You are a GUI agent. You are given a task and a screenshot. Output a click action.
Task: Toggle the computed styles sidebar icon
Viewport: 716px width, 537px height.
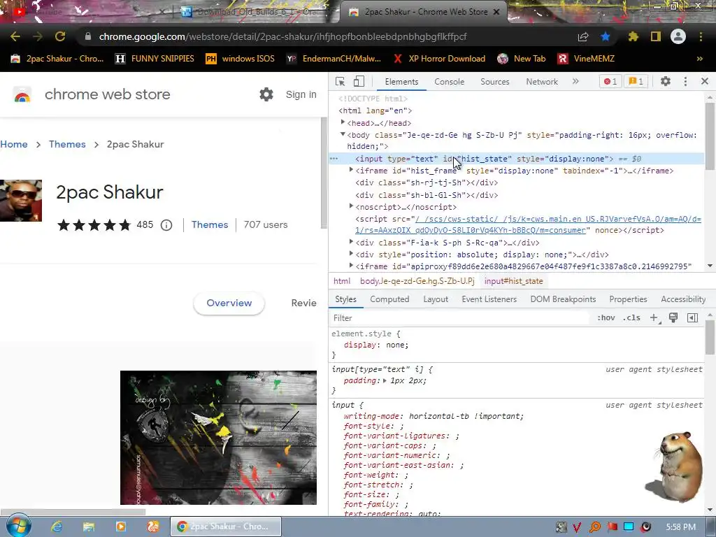coord(692,318)
